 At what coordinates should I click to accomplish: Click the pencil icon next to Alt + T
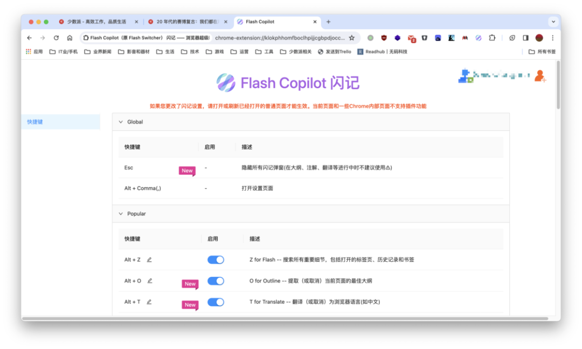tap(149, 302)
